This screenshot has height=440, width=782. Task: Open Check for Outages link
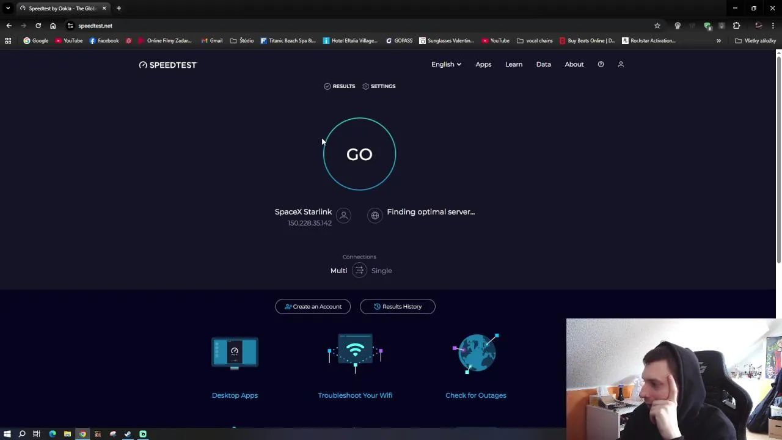476,395
